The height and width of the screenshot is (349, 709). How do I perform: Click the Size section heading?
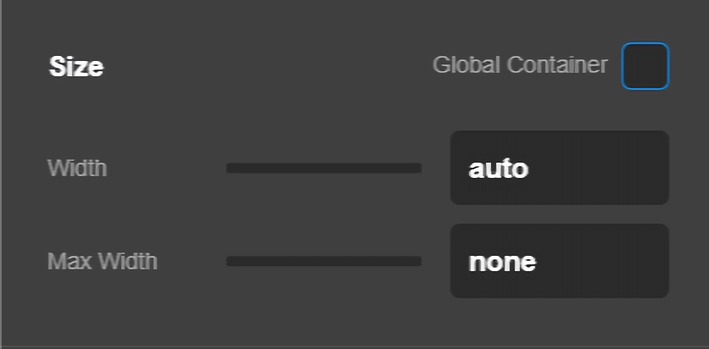[x=76, y=67]
